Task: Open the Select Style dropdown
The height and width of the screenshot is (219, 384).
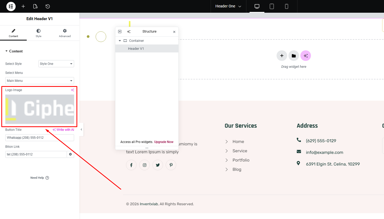Action: tap(56, 64)
